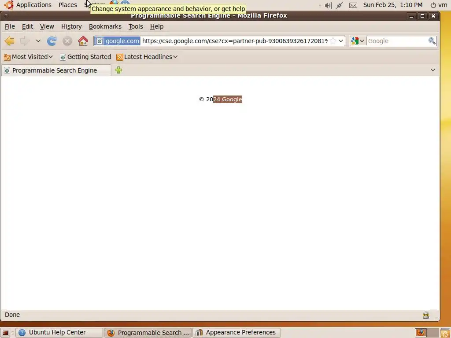Select the Programmable Search Engine tab

(x=56, y=70)
